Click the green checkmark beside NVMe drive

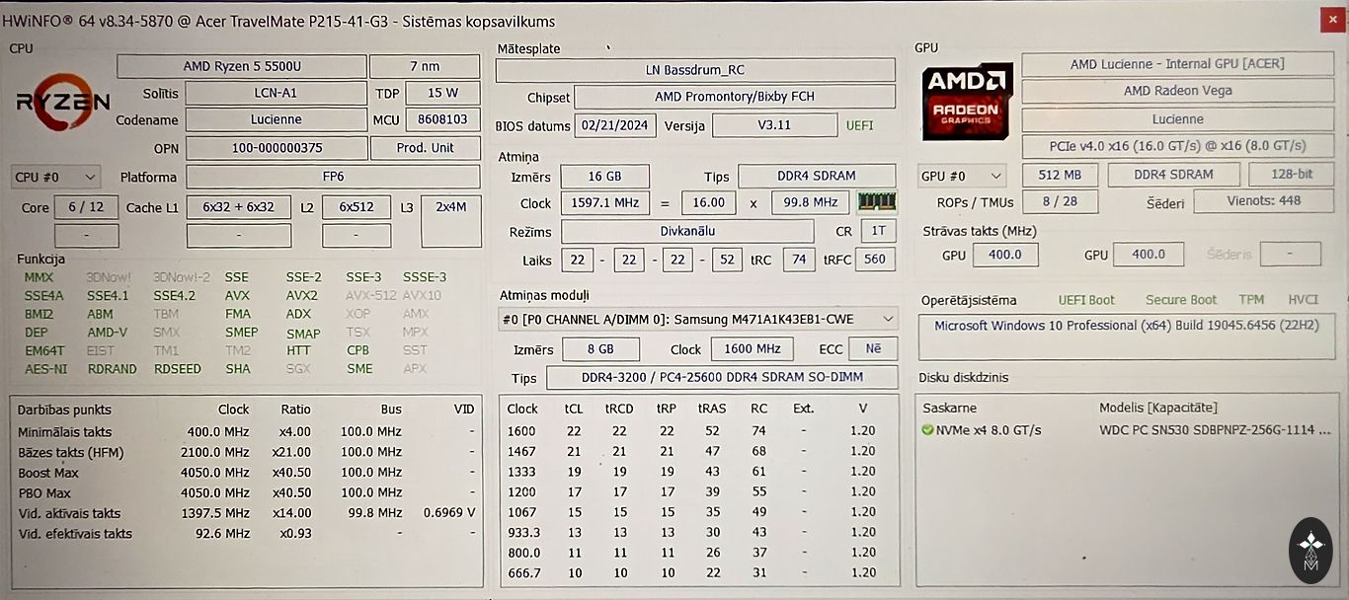pos(927,430)
